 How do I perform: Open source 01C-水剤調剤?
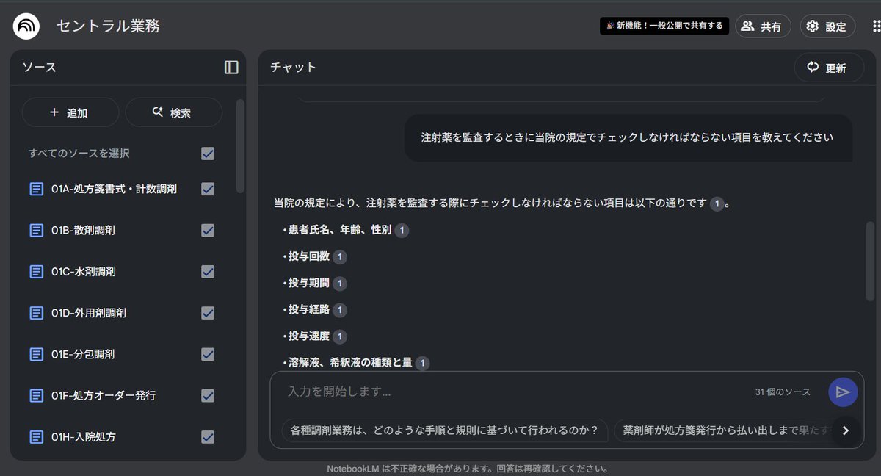83,271
